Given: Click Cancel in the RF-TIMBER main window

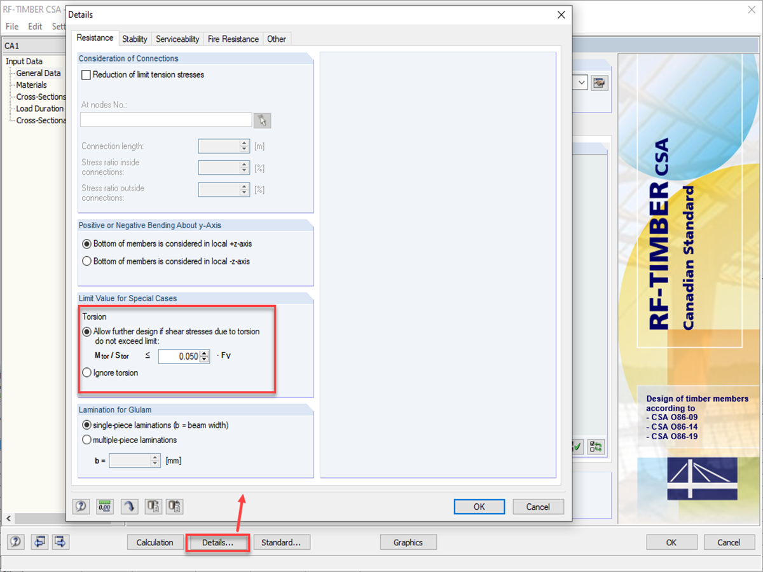Looking at the screenshot, I should [x=729, y=542].
